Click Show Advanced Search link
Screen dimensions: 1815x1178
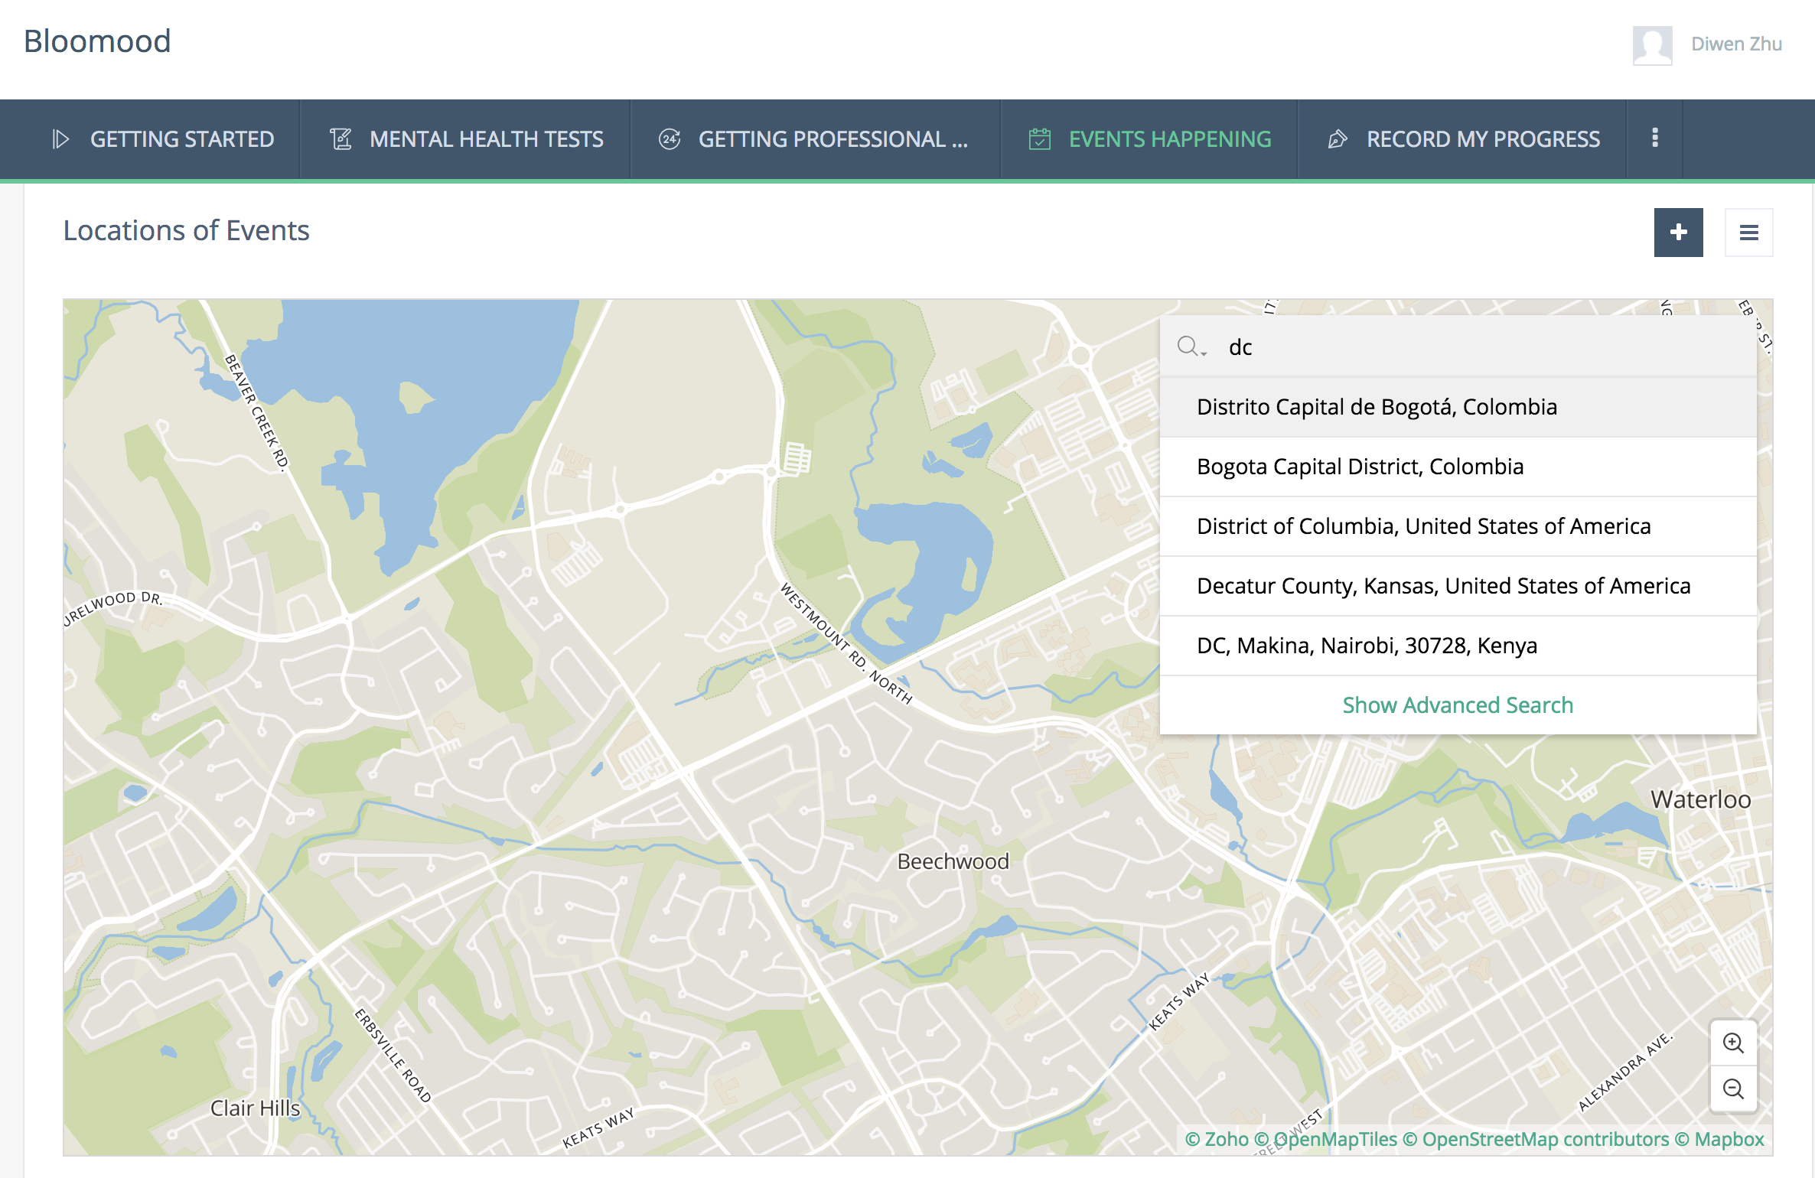tap(1457, 705)
